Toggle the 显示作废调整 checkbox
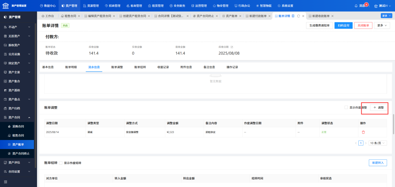This screenshot has height=187, width=395. click(x=346, y=107)
